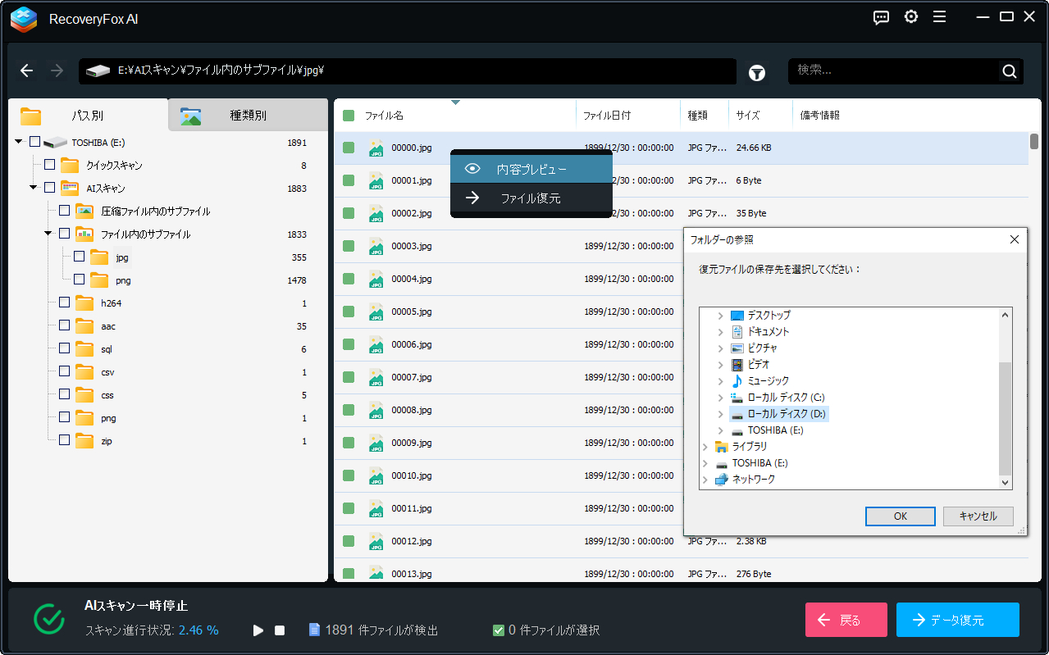Check the jpg folder checkbox

pyautogui.click(x=80, y=257)
